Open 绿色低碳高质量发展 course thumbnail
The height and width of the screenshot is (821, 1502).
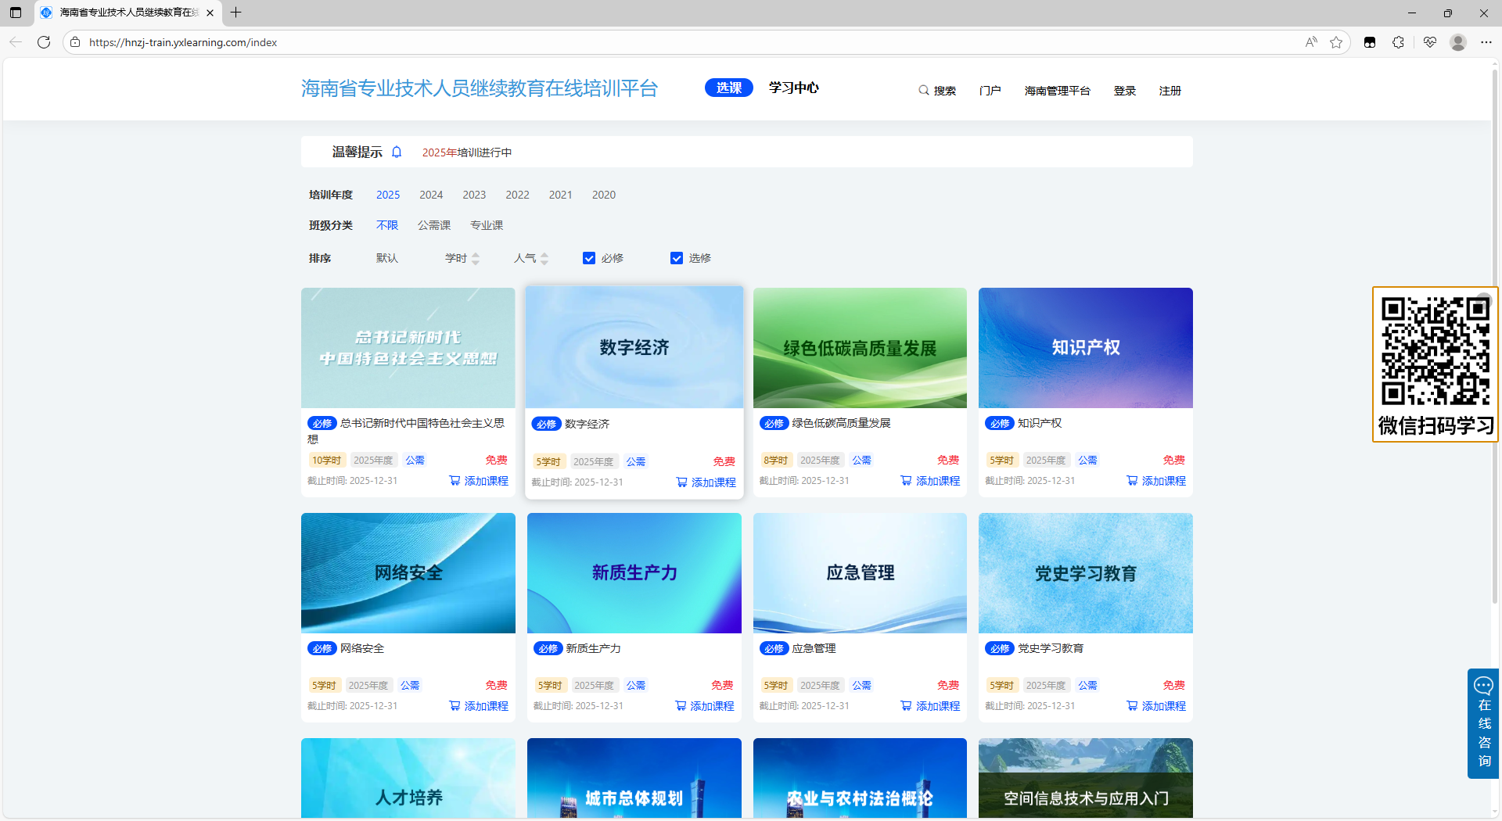point(860,348)
